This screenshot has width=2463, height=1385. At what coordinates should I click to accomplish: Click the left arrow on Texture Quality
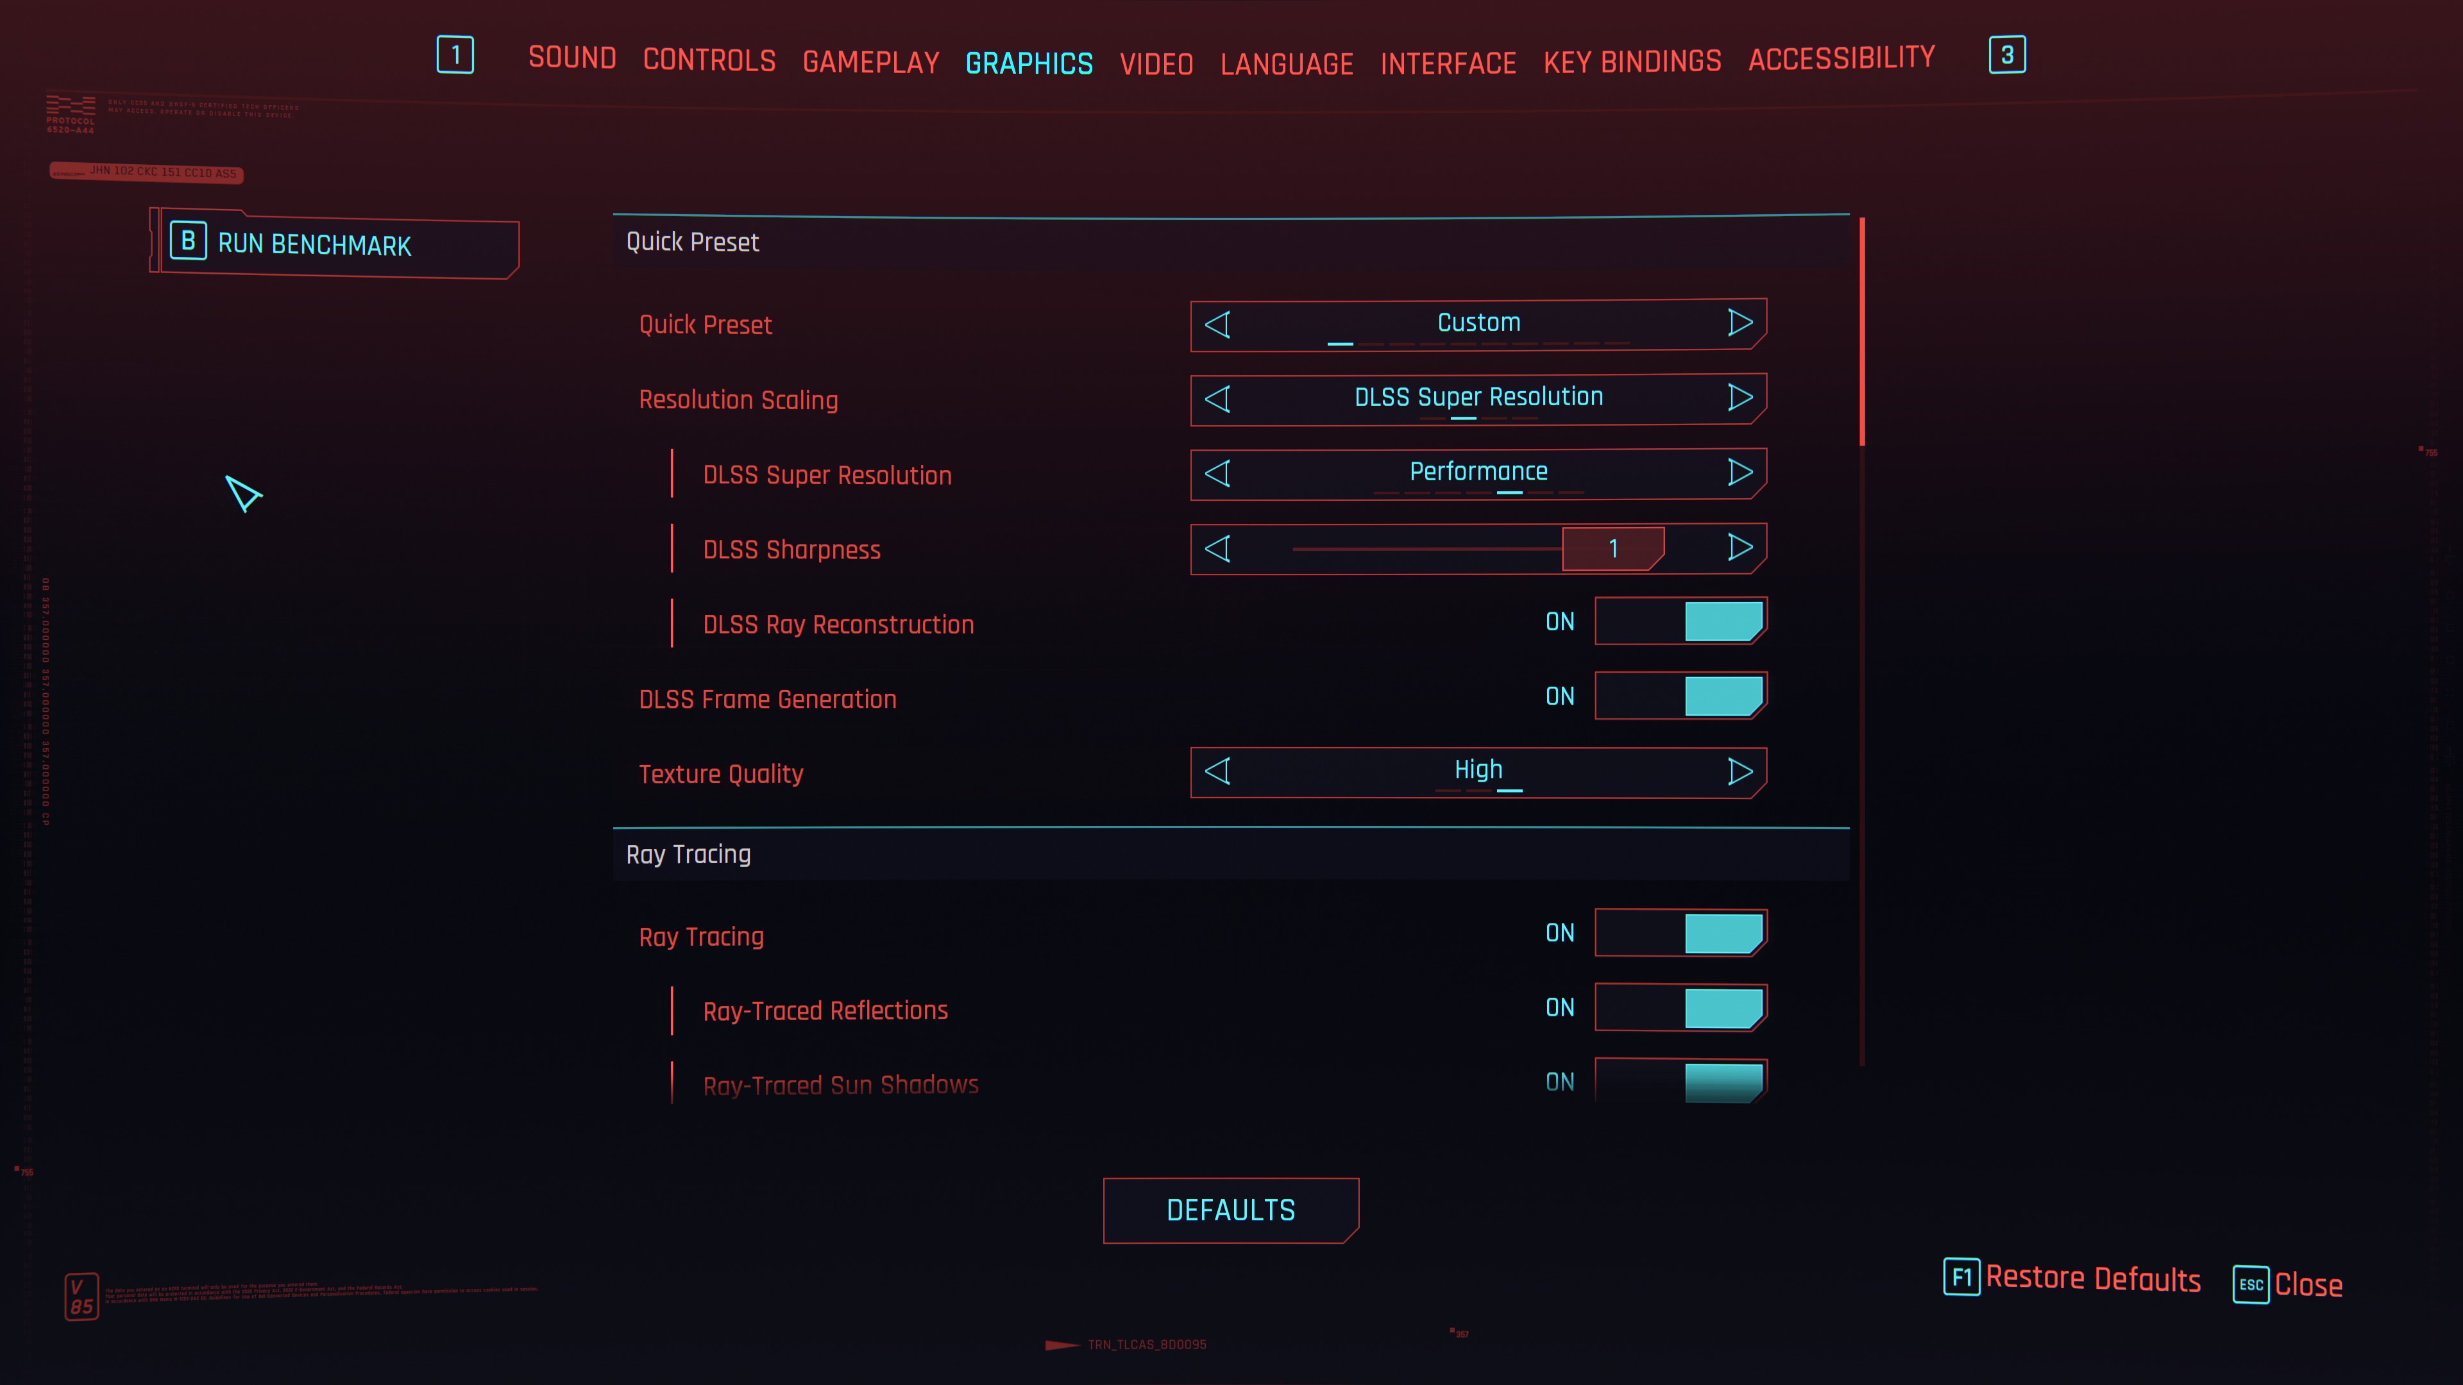point(1218,771)
